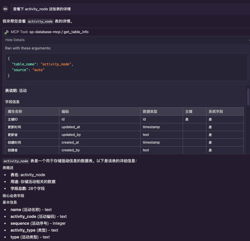This screenshot has width=250, height=241.
Task: Click activity_node code tag in summary paragraph
Action: (16, 161)
